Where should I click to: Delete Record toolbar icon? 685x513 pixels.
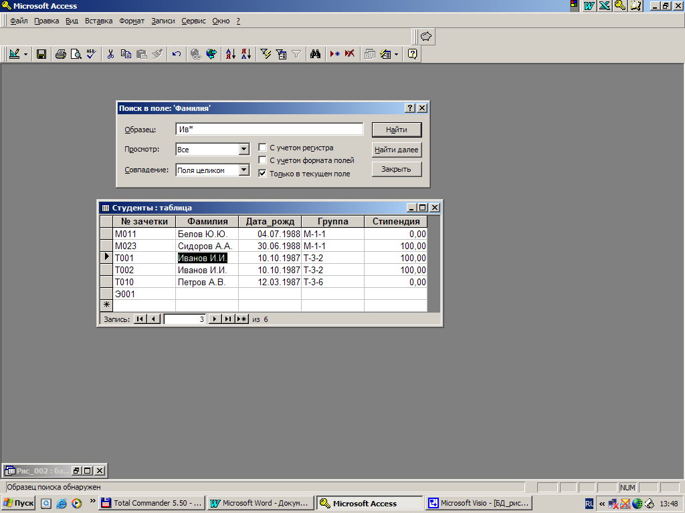350,54
